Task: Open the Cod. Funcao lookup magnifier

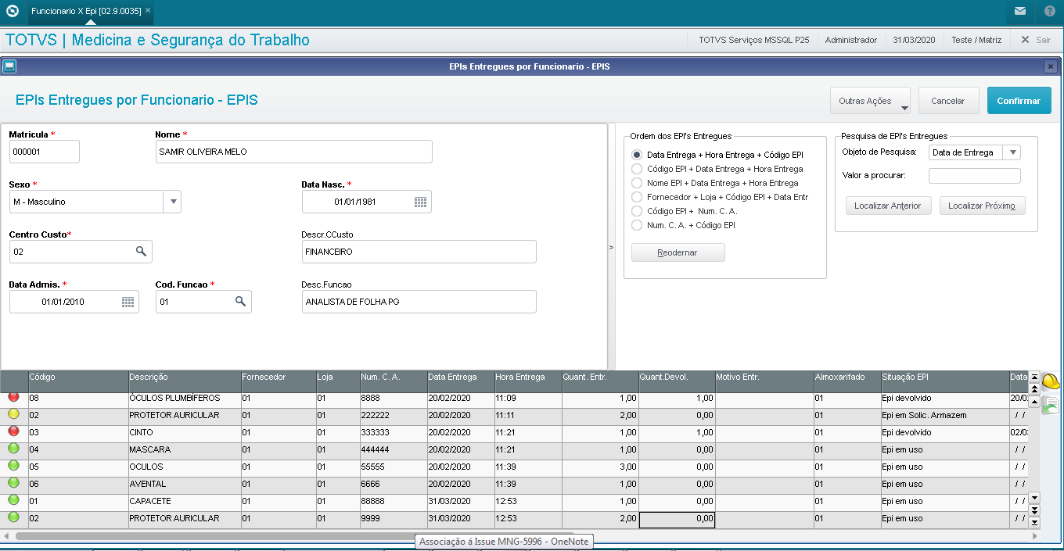Action: tap(240, 302)
